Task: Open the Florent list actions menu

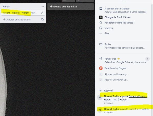Action: (x=43, y=6)
